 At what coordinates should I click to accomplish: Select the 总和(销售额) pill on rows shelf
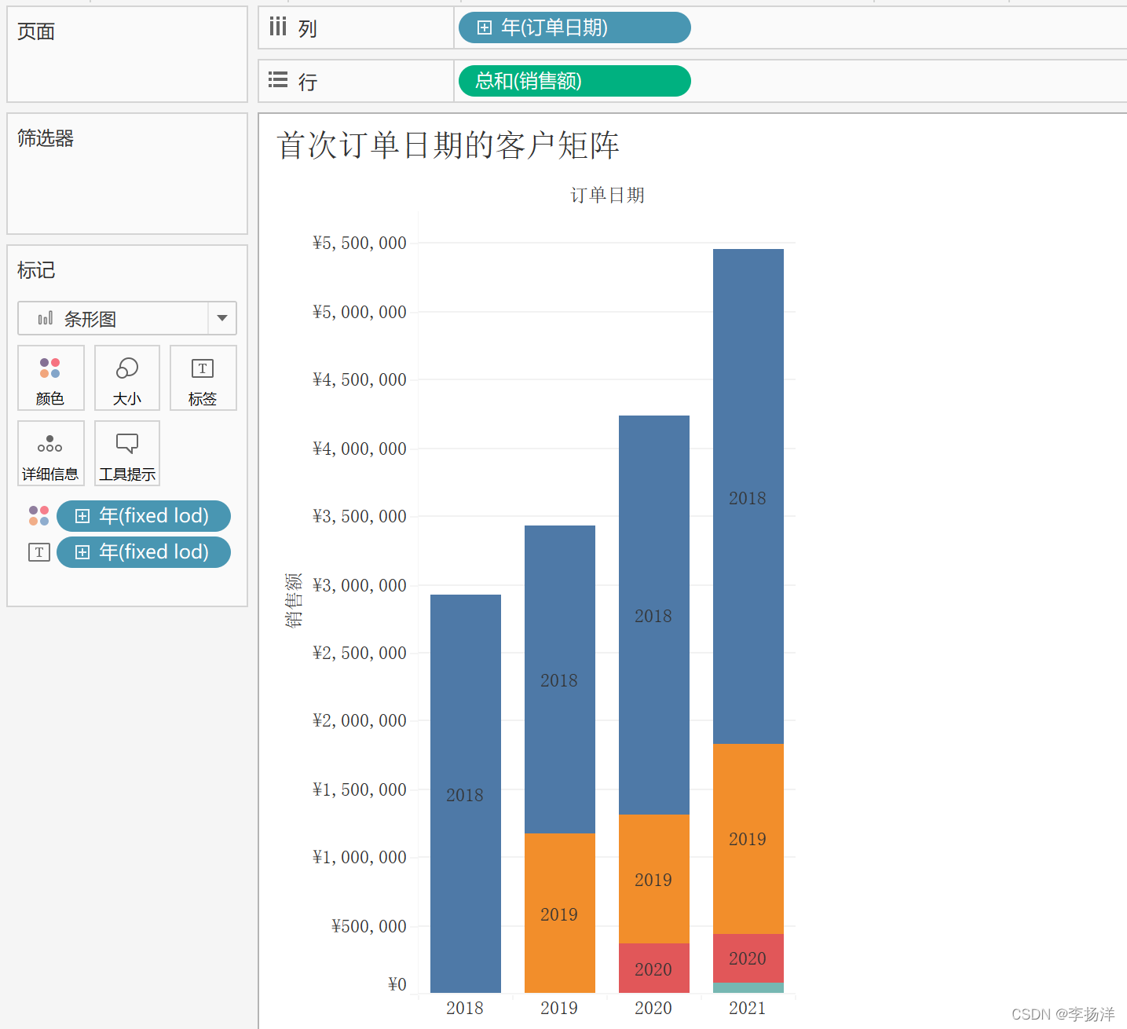pyautogui.click(x=574, y=81)
